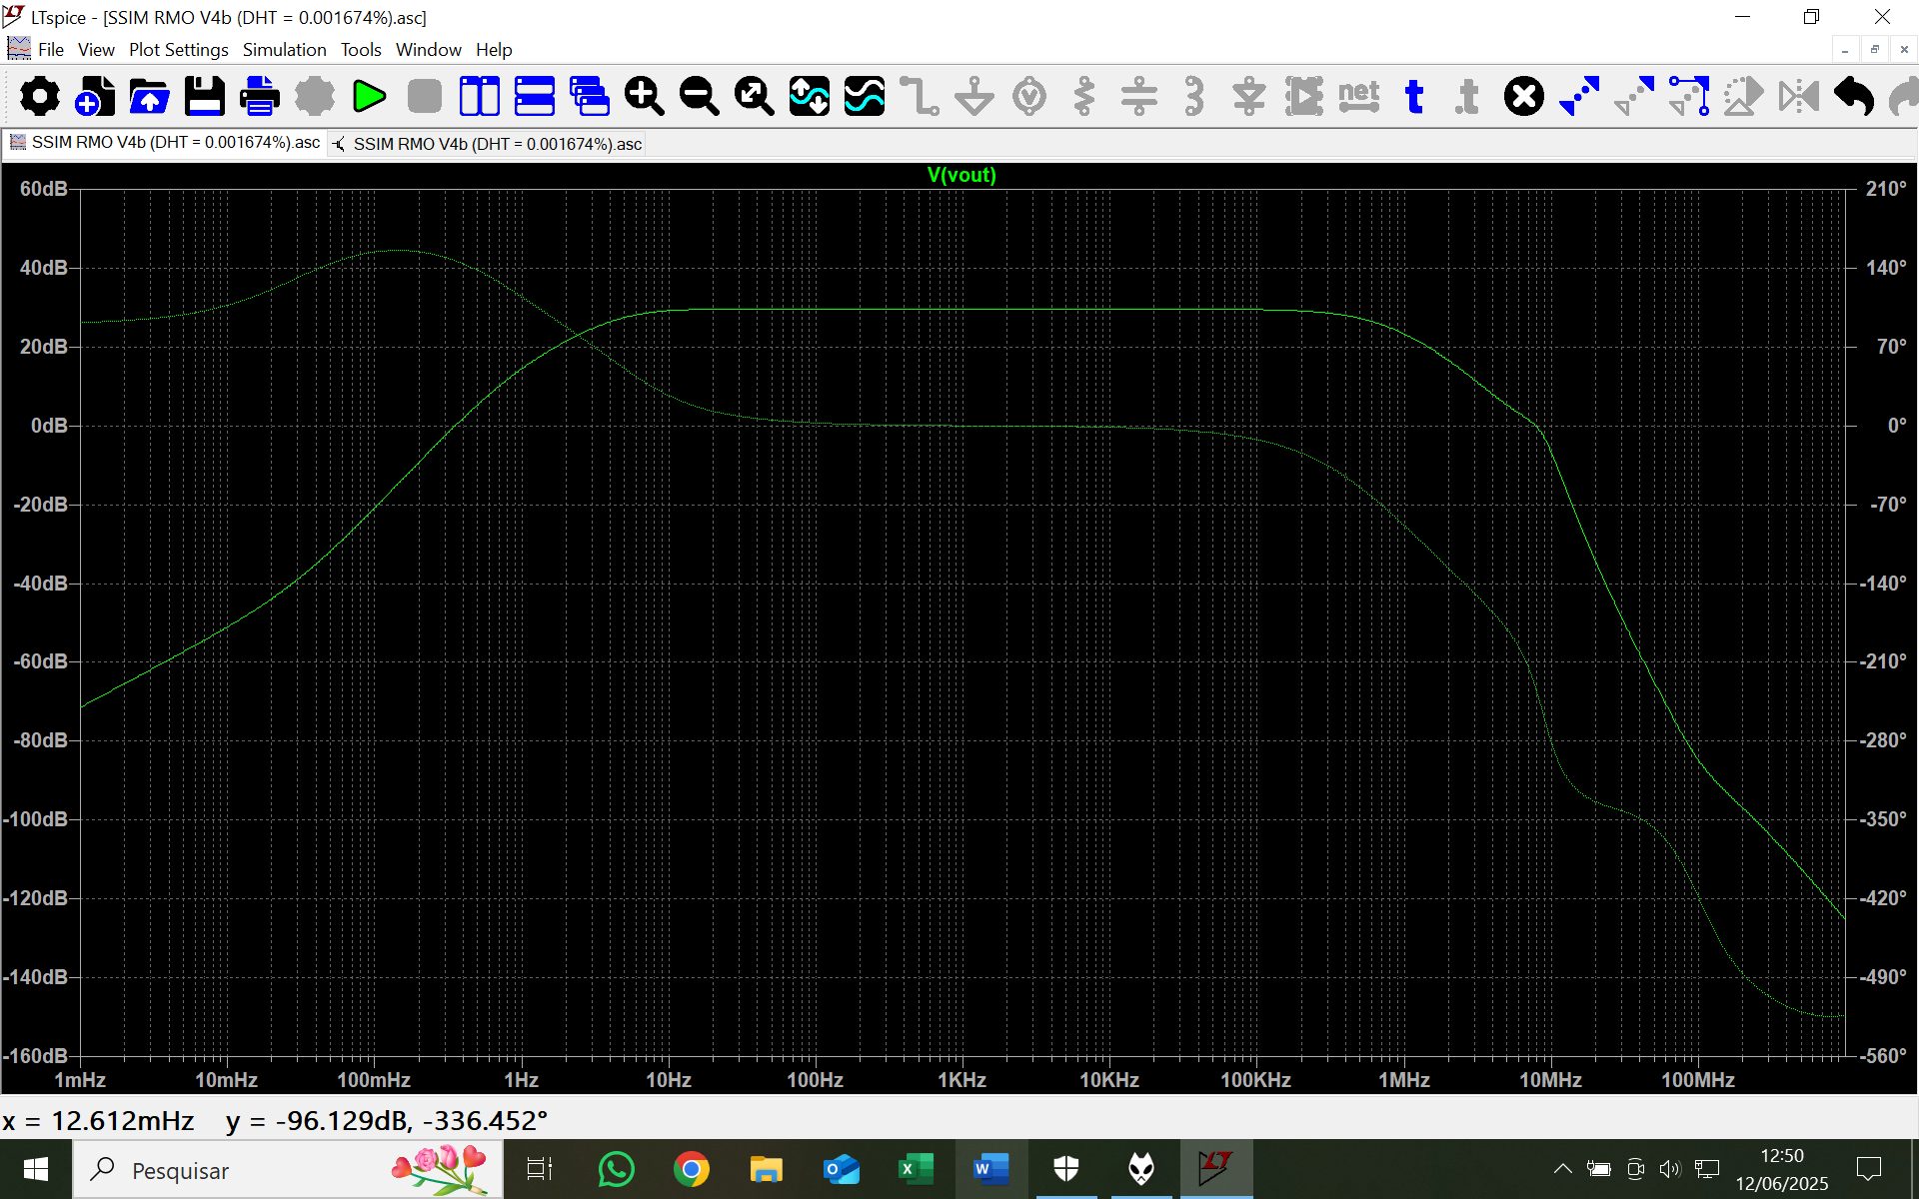
Task: Select the delete X tool
Action: coord(1524,97)
